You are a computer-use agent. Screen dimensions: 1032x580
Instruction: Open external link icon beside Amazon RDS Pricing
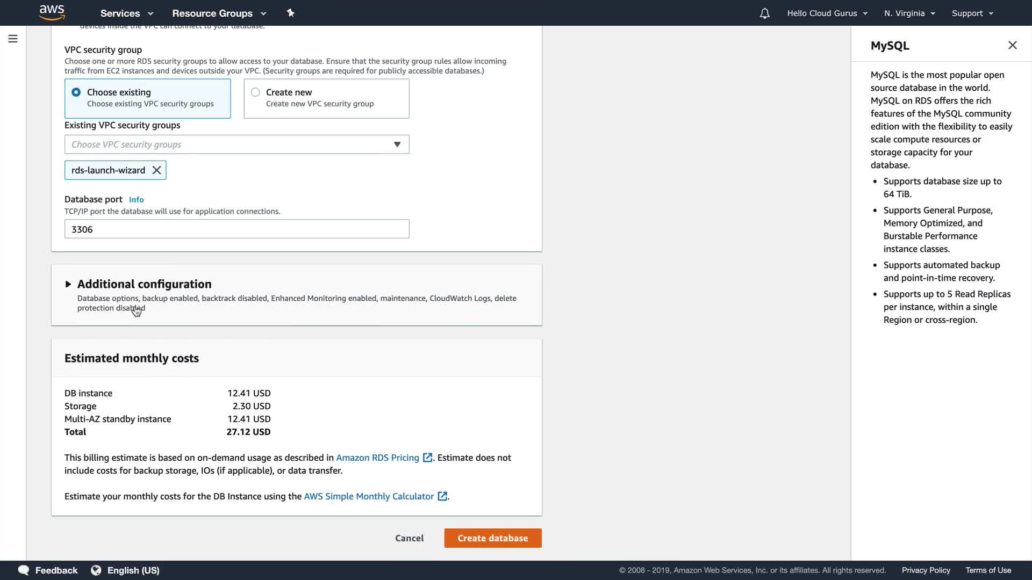pyautogui.click(x=427, y=458)
